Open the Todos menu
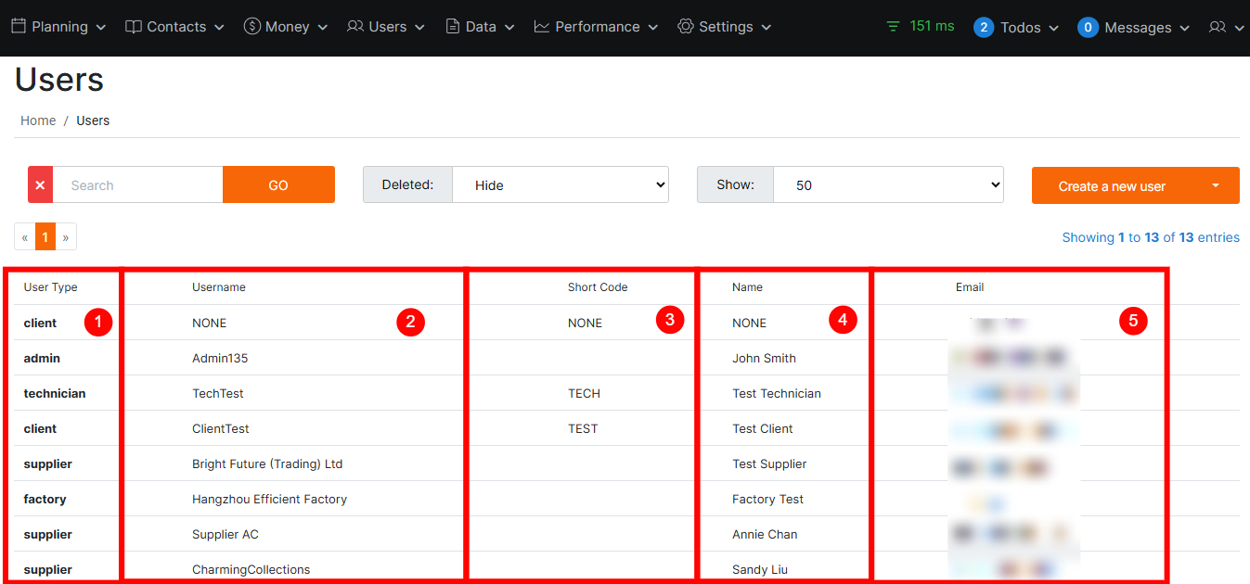Viewport: 1250px width, 584px height. click(x=1016, y=28)
